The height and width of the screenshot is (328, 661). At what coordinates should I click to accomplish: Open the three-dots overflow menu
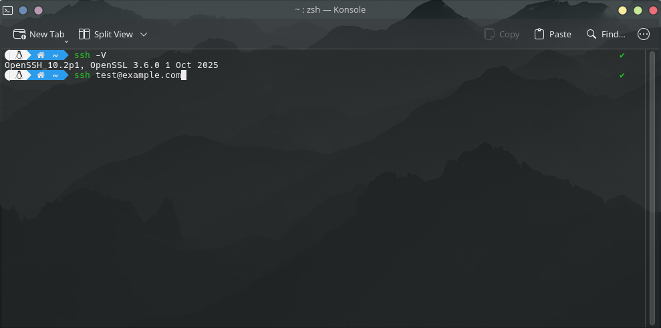click(644, 34)
